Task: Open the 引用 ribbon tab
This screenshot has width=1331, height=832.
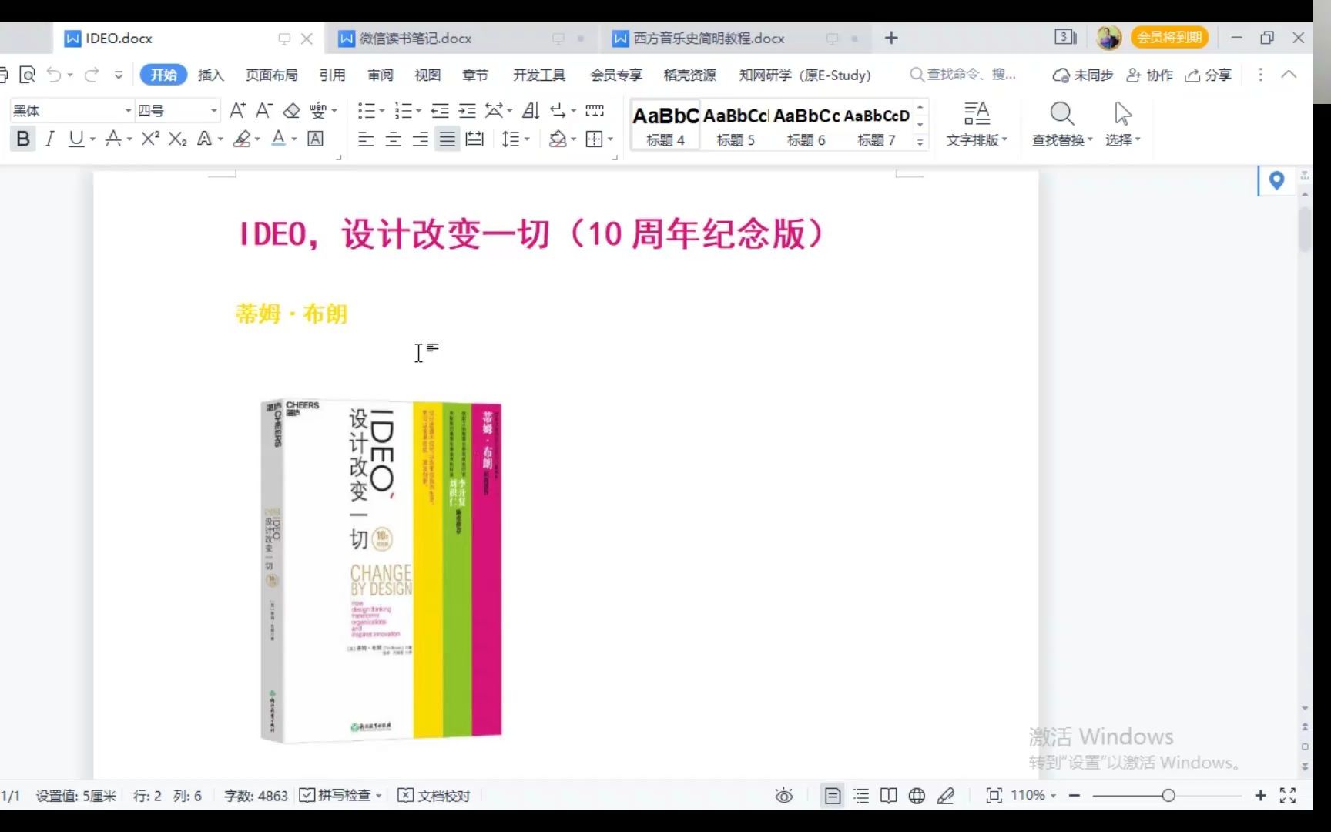Action: [332, 75]
